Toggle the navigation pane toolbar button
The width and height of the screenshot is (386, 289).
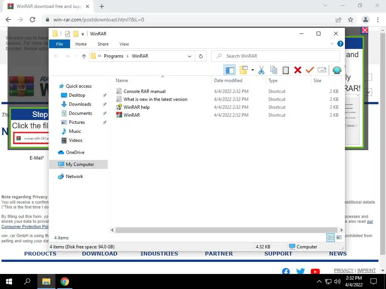point(230,70)
